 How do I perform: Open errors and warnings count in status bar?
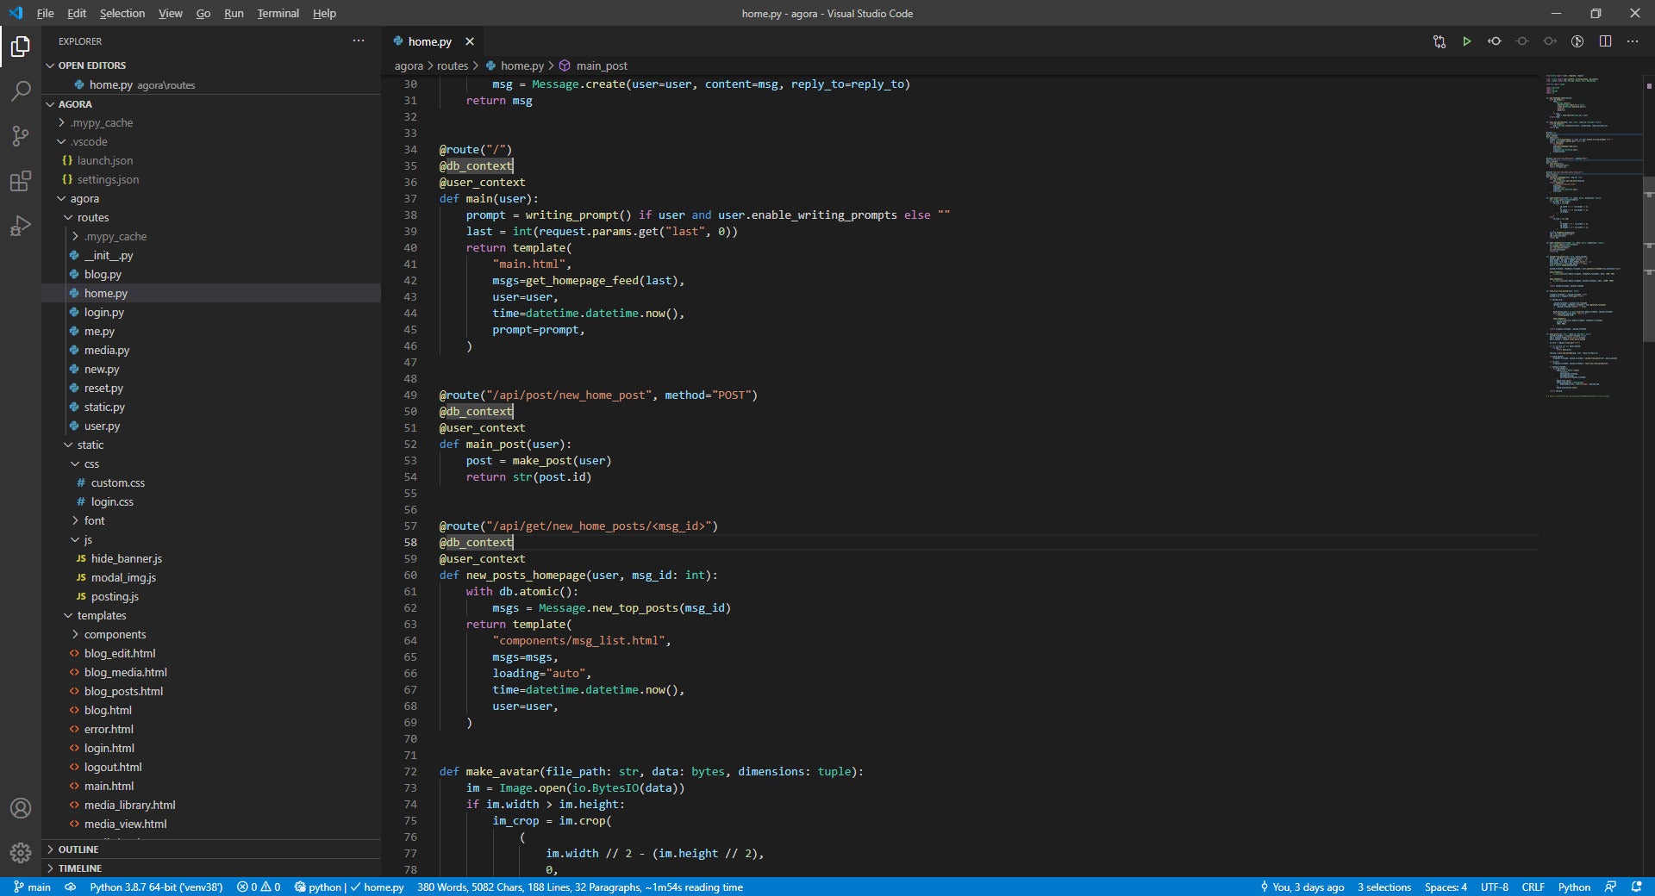259,887
